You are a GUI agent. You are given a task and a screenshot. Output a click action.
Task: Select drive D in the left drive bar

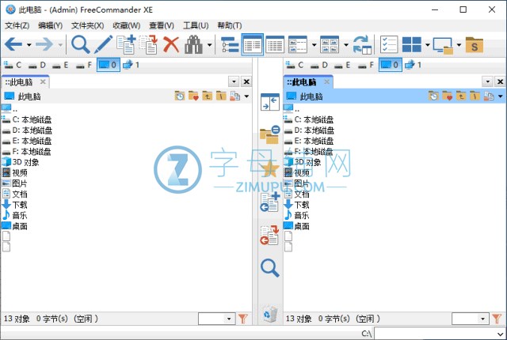coord(36,65)
